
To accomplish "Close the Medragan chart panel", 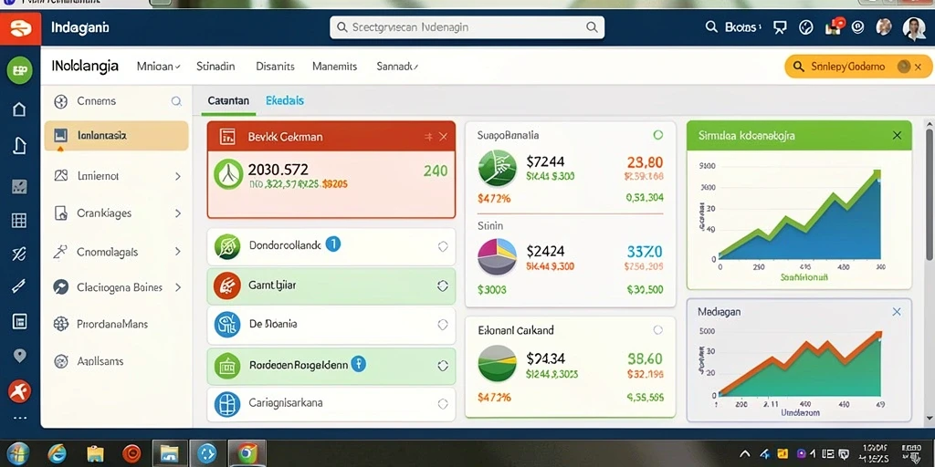I will [897, 312].
